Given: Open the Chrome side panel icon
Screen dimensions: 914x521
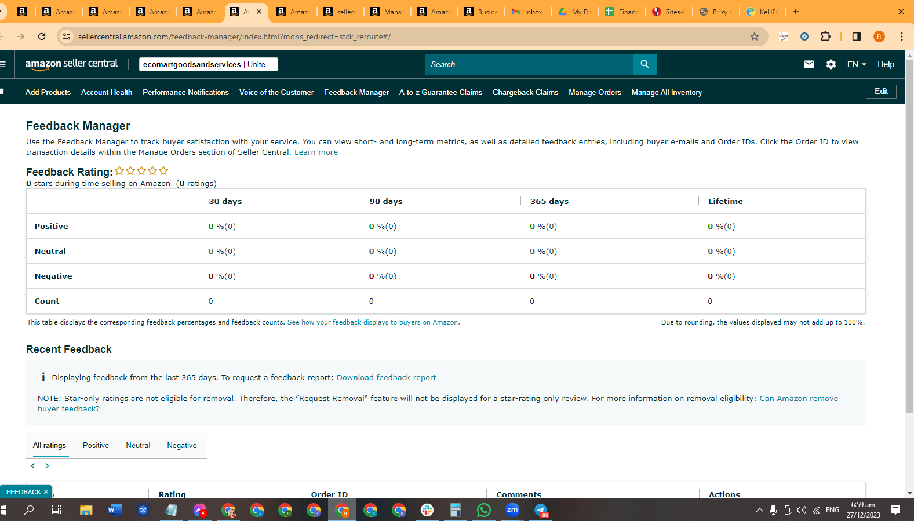Looking at the screenshot, I should [x=857, y=37].
